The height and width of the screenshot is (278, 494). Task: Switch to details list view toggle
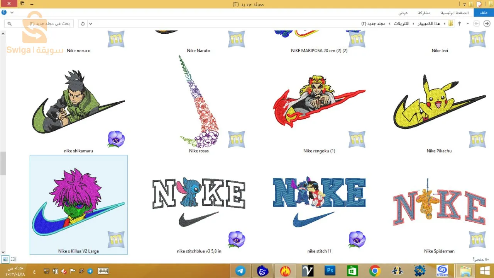(x=14, y=259)
